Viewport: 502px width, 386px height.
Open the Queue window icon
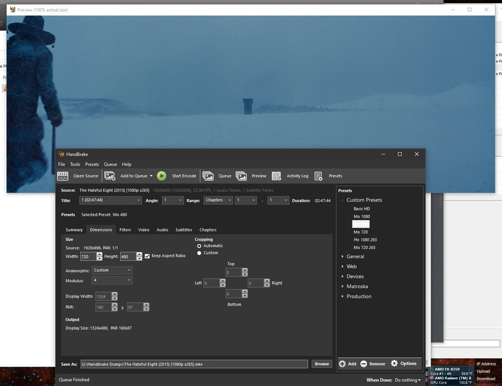point(208,176)
